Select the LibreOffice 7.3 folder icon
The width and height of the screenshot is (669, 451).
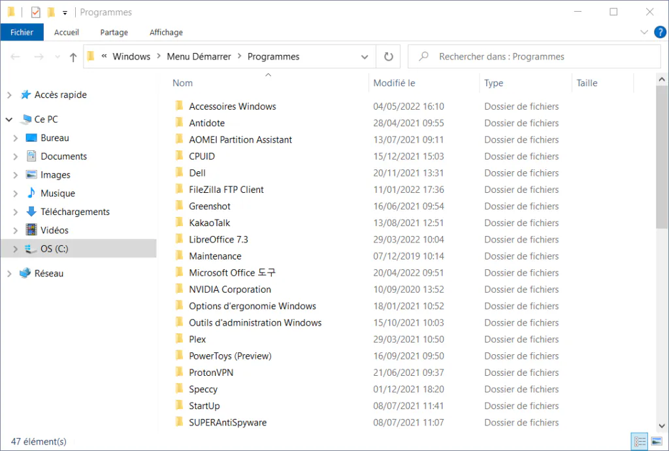(x=180, y=239)
